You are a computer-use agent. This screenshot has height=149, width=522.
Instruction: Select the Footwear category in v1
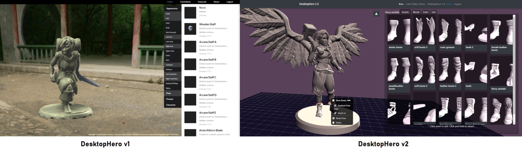click(x=173, y=65)
